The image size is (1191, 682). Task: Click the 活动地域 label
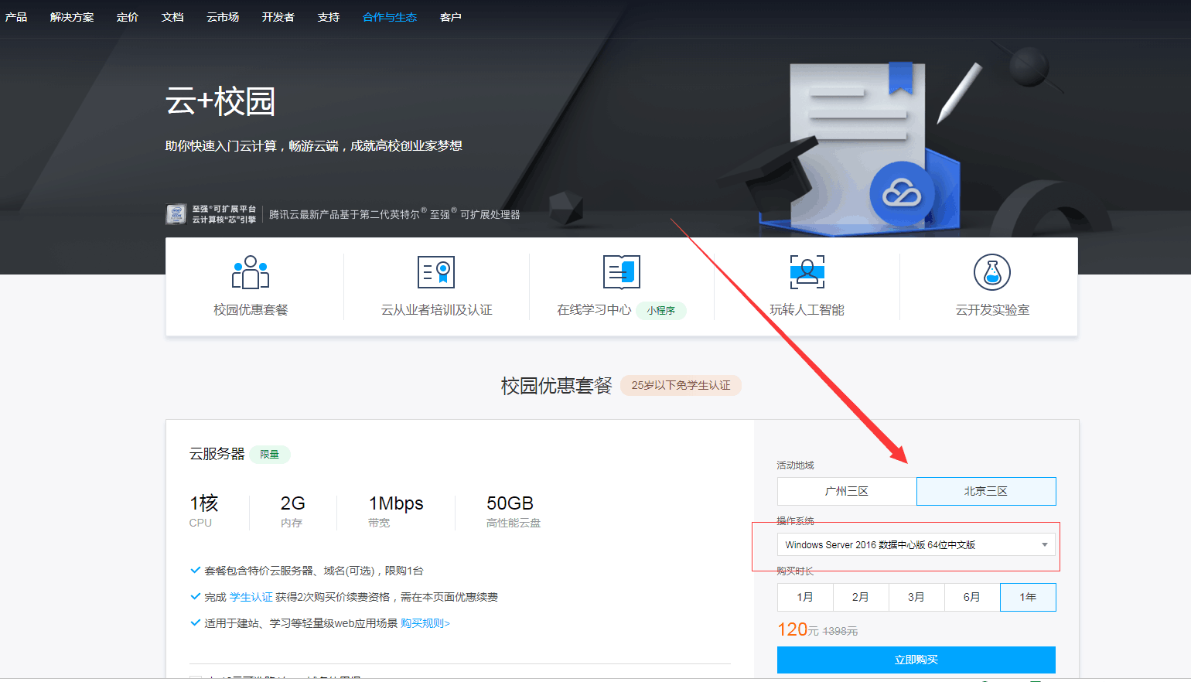click(x=795, y=465)
